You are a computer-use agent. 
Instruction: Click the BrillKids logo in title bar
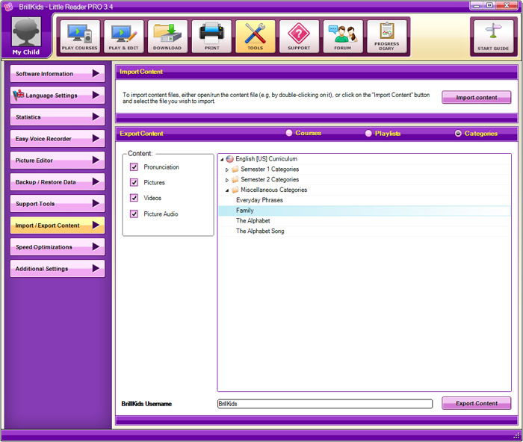[x=8, y=6]
